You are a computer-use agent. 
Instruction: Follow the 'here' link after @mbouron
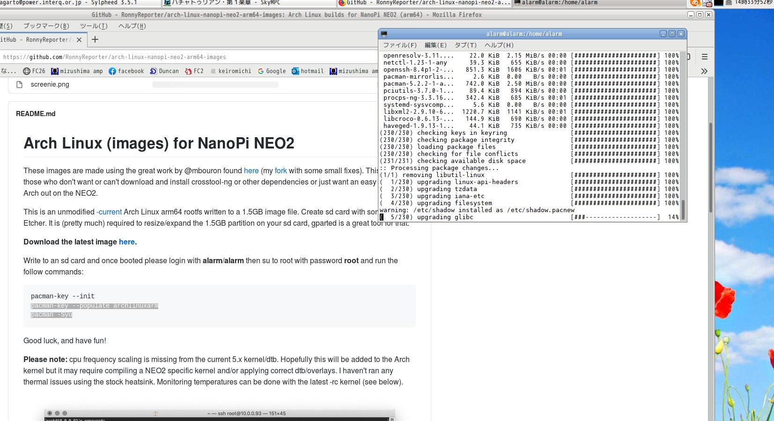(251, 171)
